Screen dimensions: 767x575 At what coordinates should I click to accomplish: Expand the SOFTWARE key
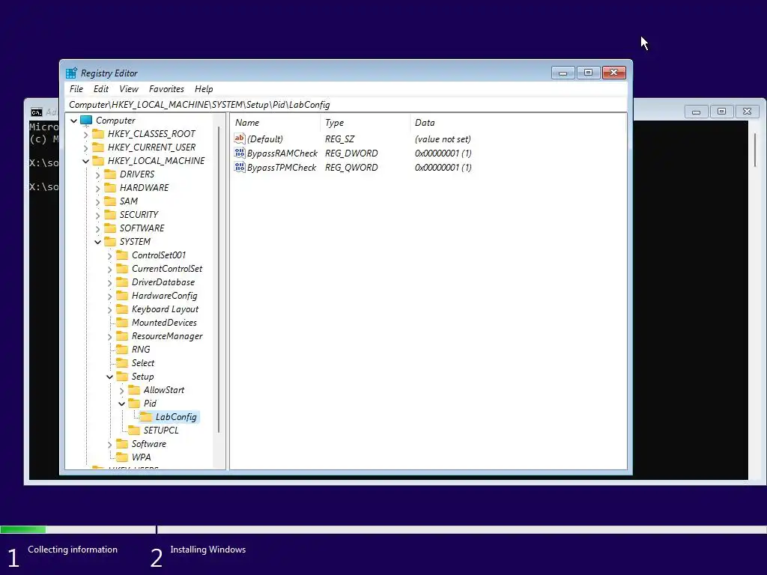[98, 228]
